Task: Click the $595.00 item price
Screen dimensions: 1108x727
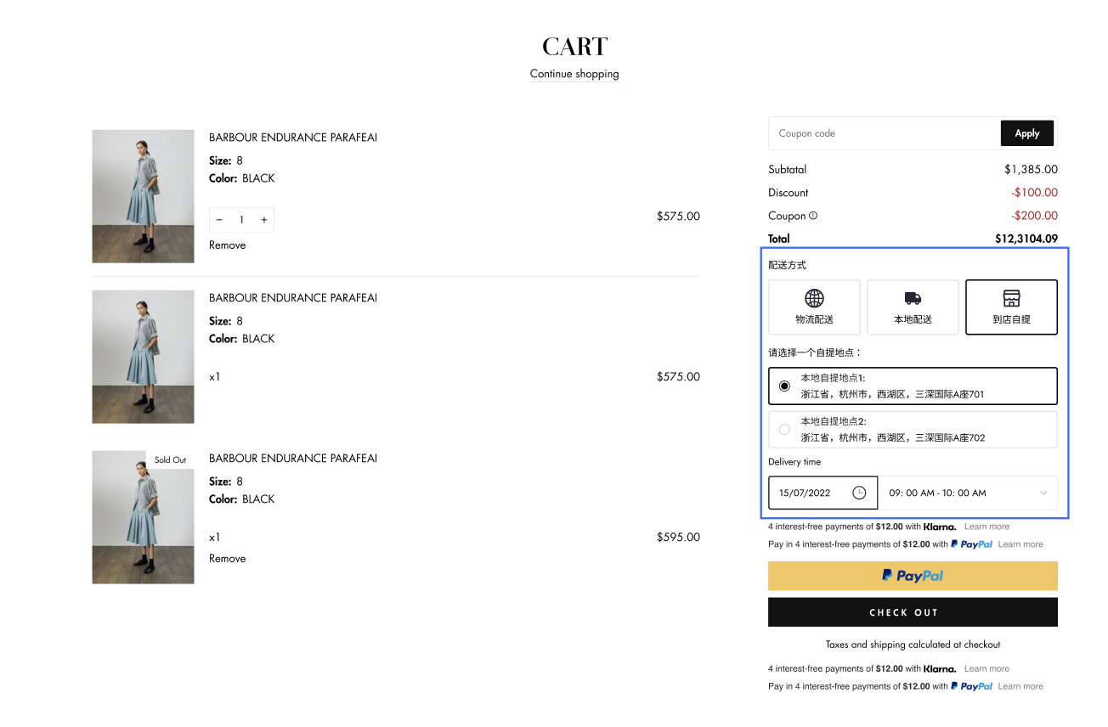Action: pos(678,537)
